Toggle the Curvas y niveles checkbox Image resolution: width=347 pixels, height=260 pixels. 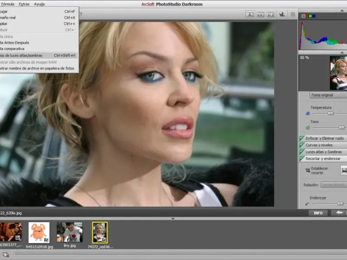pyautogui.click(x=302, y=145)
